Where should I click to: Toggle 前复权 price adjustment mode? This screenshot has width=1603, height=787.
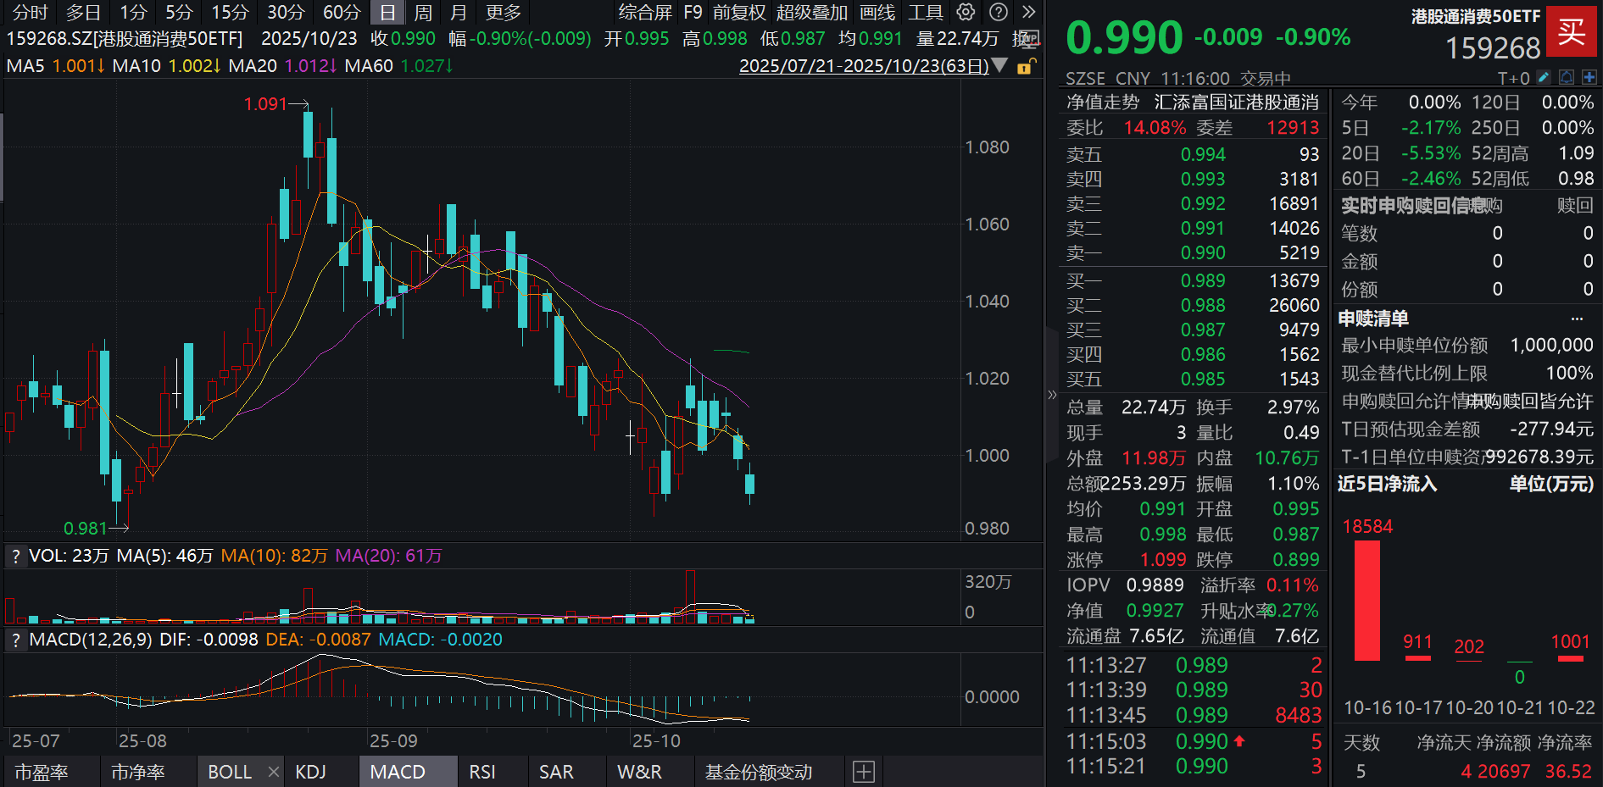(x=738, y=13)
